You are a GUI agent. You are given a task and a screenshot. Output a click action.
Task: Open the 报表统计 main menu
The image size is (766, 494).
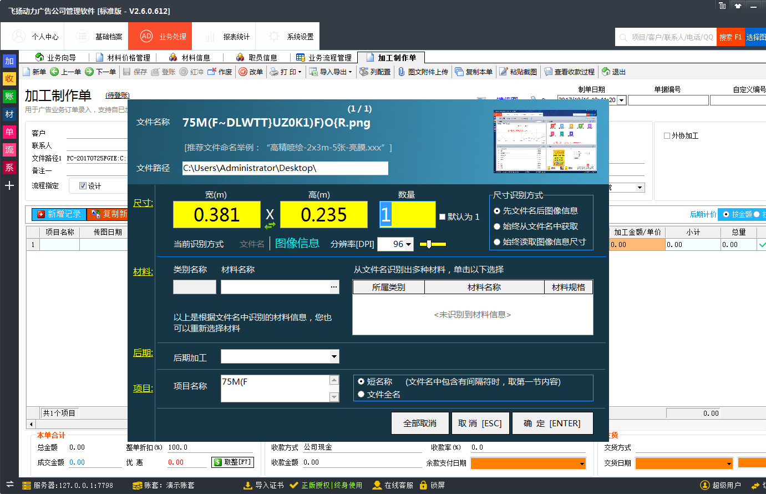[230, 37]
